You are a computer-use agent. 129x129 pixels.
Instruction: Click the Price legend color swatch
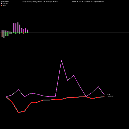(x=2, y=5)
